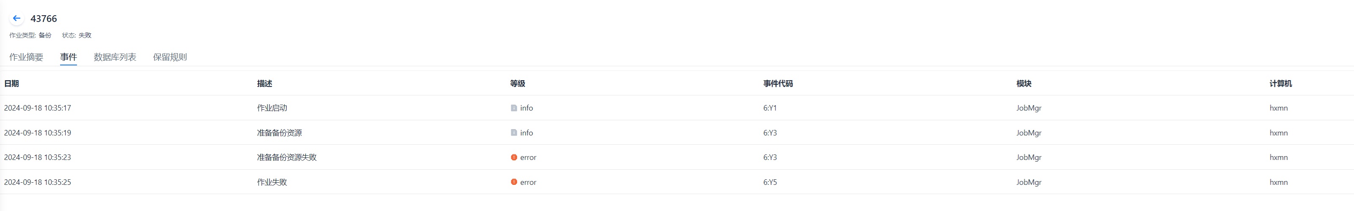The width and height of the screenshot is (1354, 211).
Task: Click the 准备备份资源失败 description cell
Action: pyautogui.click(x=286, y=157)
